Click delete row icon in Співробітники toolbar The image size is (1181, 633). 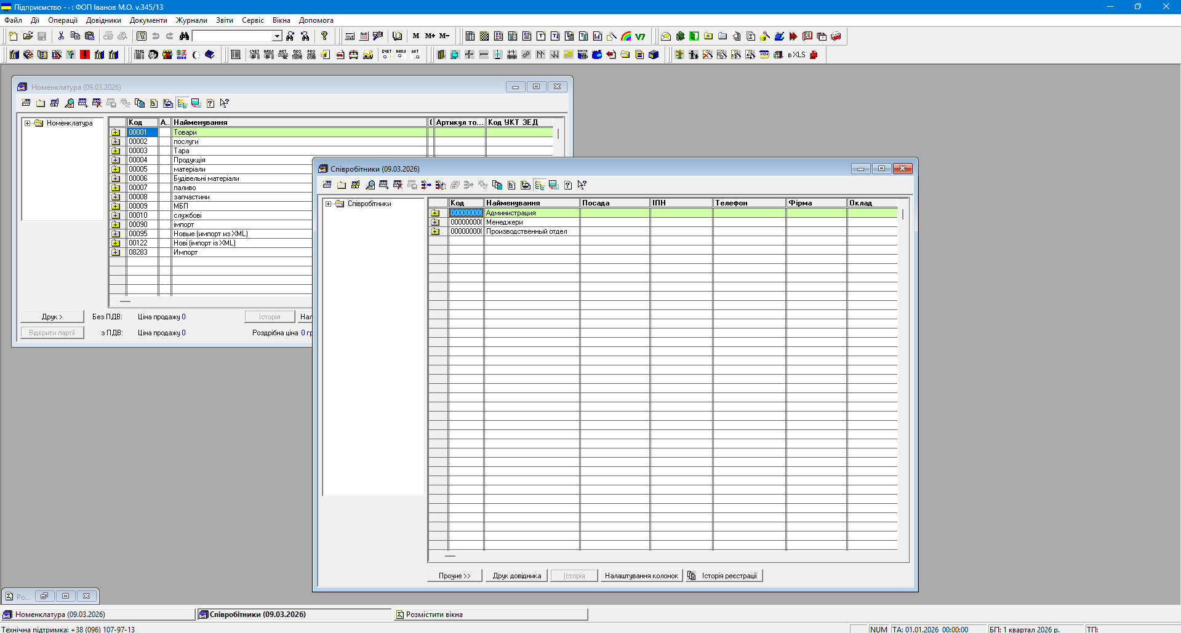[x=398, y=185]
